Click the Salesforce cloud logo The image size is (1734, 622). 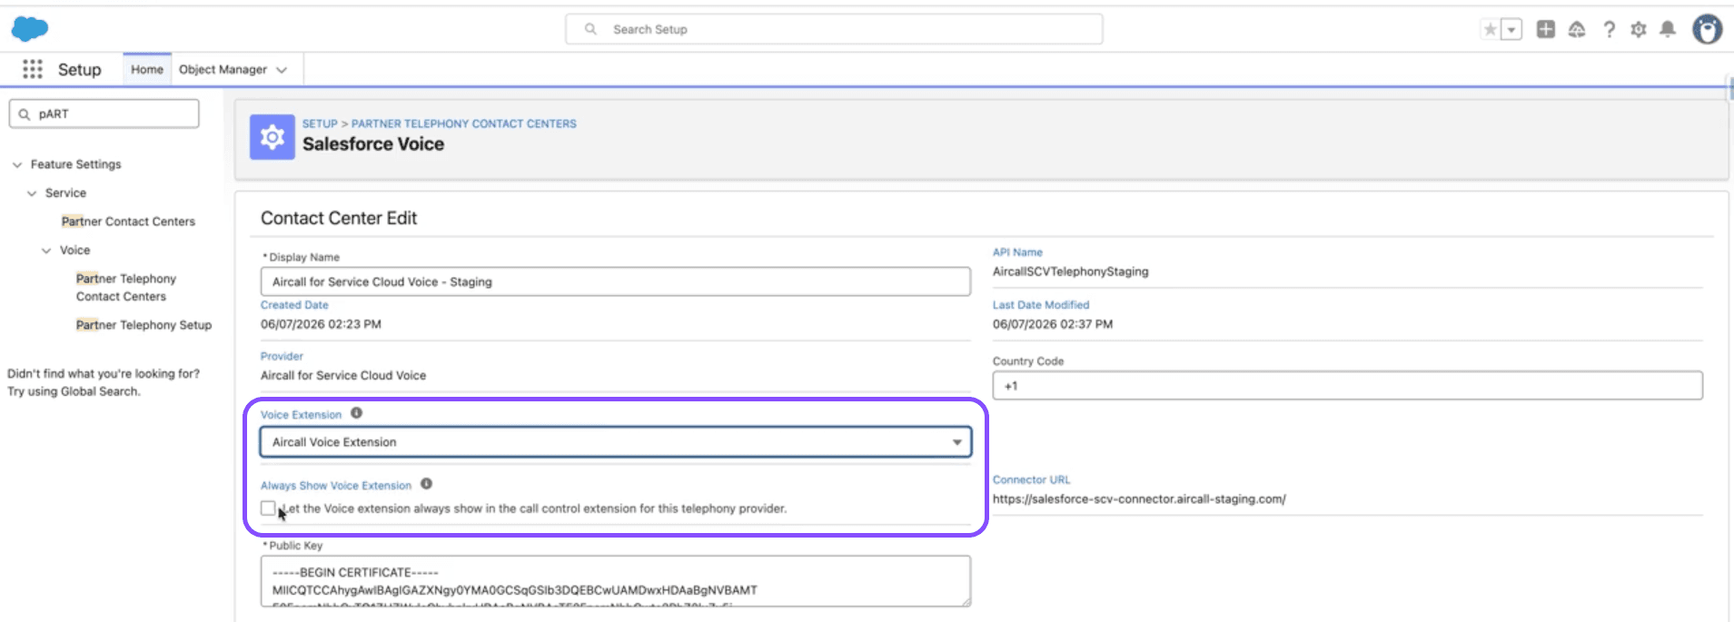pyautogui.click(x=30, y=29)
